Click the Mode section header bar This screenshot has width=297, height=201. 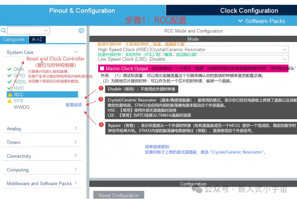pos(193,39)
